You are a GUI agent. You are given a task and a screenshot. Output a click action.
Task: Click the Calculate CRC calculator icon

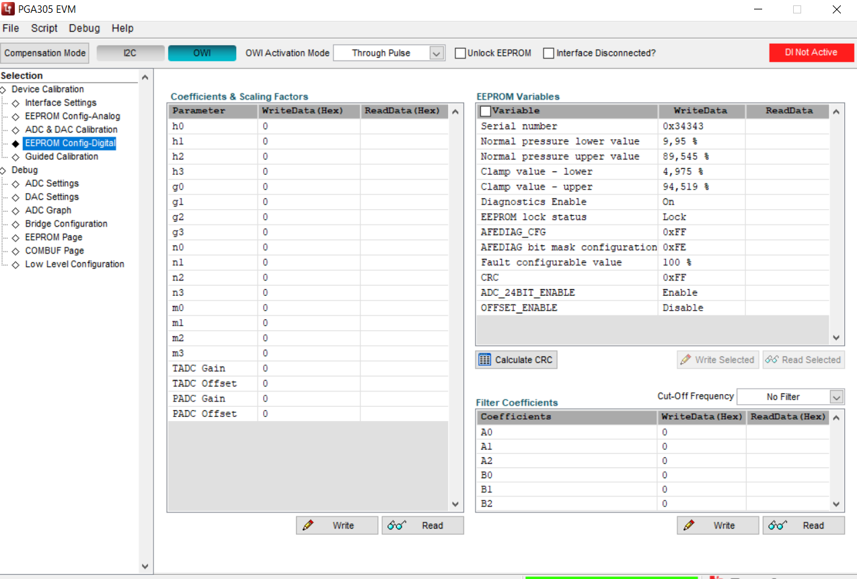pos(485,359)
